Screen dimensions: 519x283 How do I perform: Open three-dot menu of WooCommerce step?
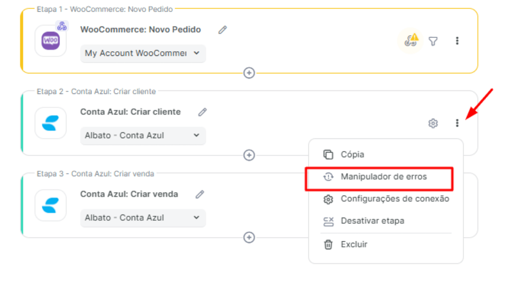pyautogui.click(x=457, y=41)
